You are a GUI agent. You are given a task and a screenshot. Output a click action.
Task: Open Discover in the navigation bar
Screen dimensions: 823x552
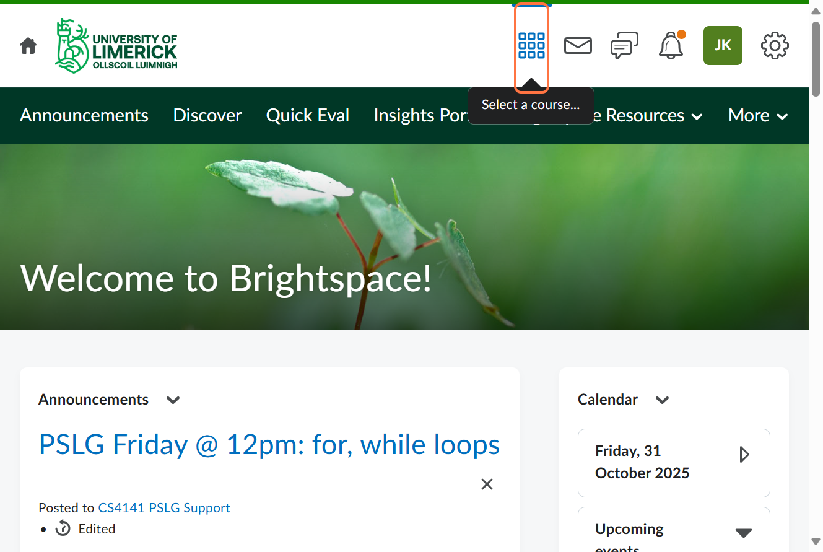pyautogui.click(x=207, y=116)
